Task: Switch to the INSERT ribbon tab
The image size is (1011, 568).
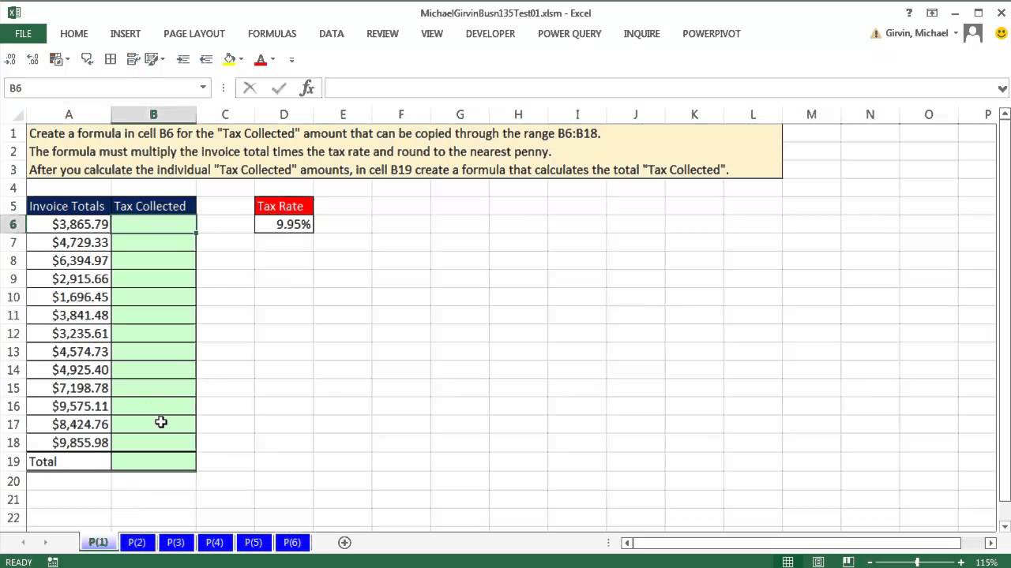Action: pos(126,34)
